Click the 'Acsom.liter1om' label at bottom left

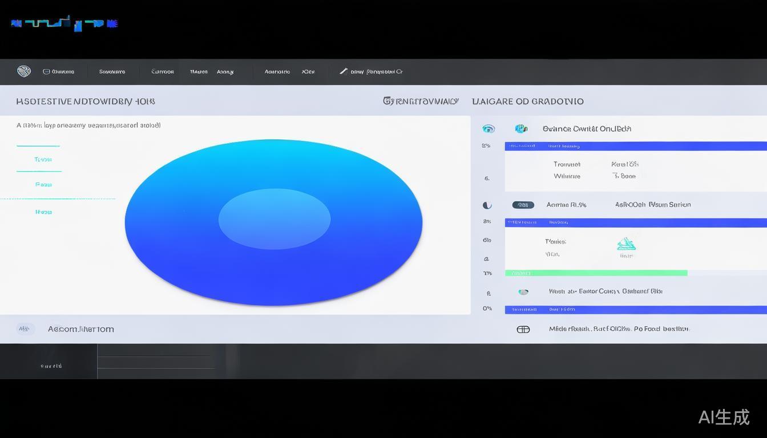coord(81,329)
